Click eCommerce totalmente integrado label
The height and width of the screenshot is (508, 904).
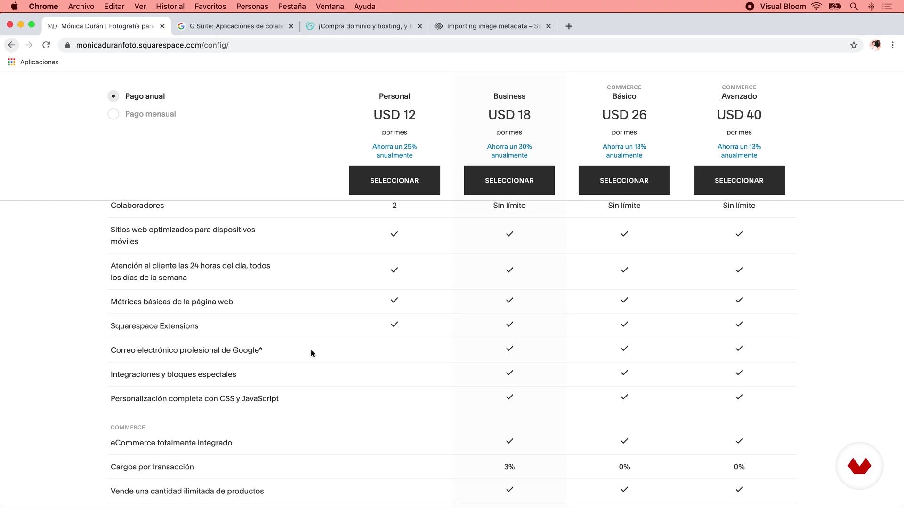coord(171,443)
